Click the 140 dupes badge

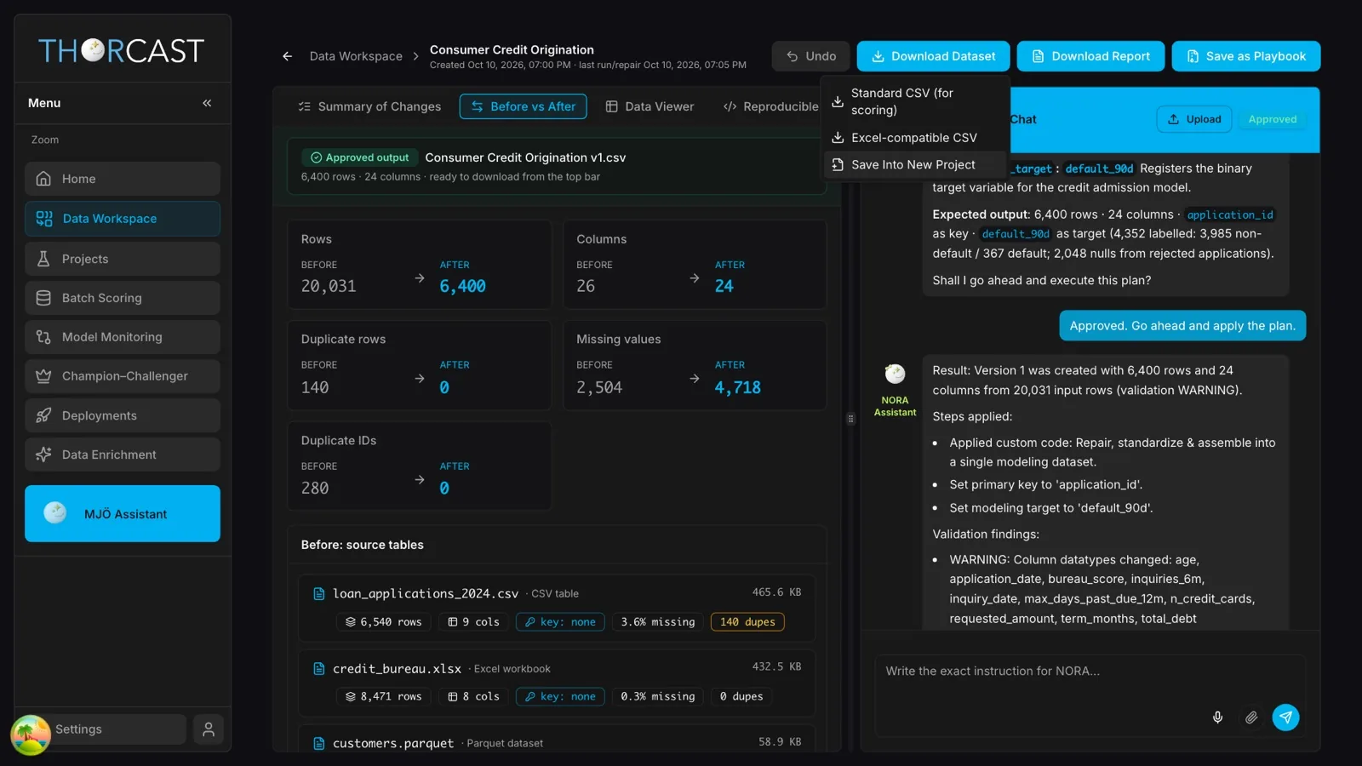coord(747,622)
